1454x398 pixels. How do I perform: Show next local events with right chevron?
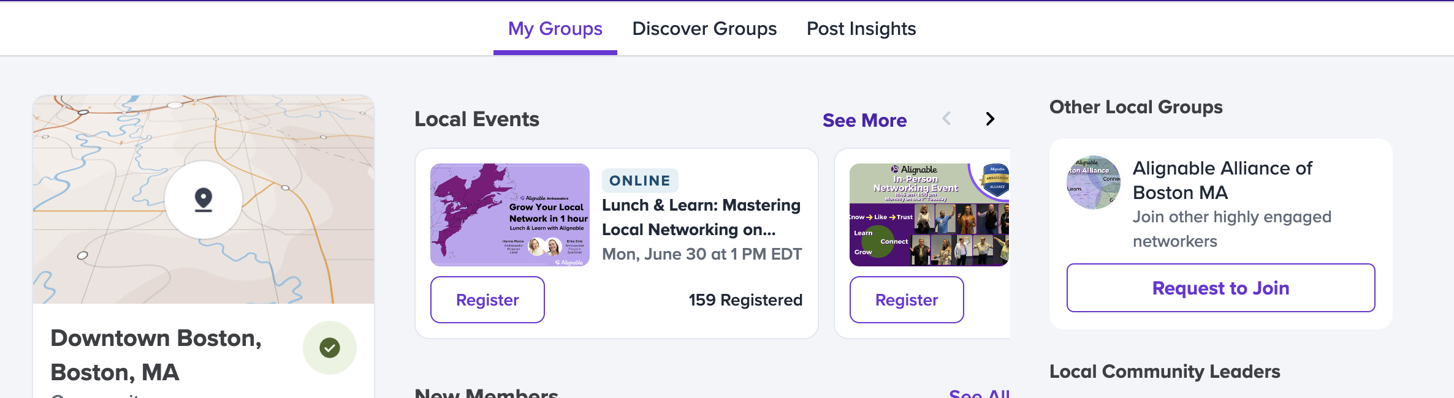tap(990, 119)
